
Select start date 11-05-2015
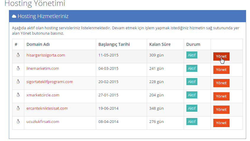[108, 55]
